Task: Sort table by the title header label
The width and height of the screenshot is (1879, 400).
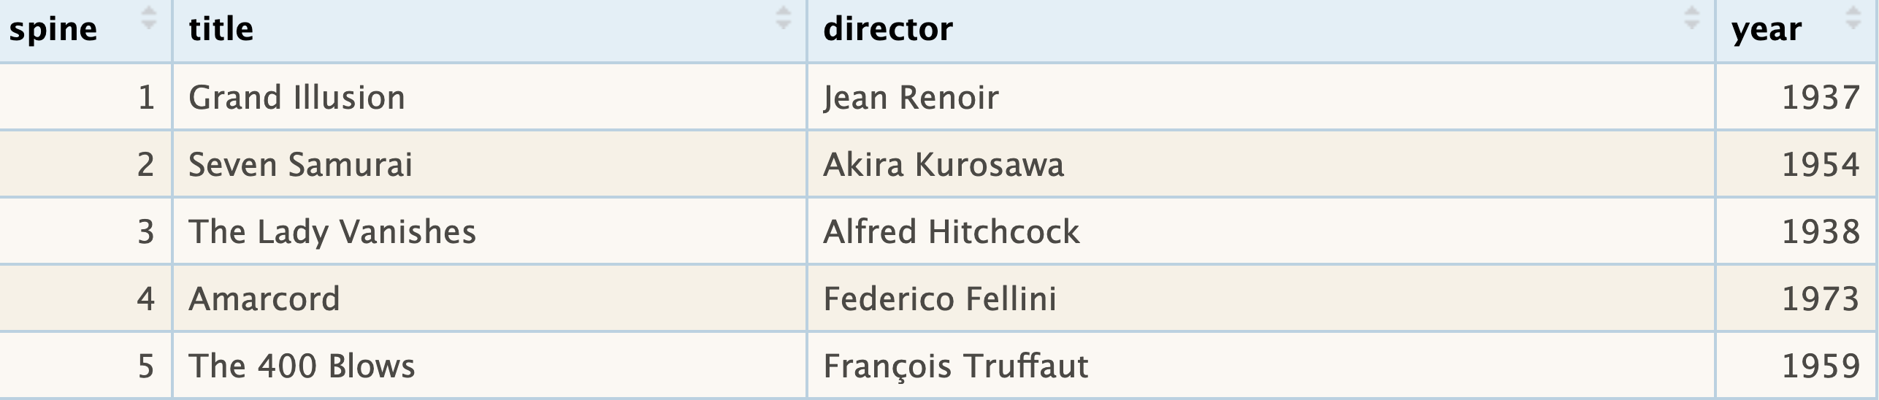Action: [x=221, y=30]
